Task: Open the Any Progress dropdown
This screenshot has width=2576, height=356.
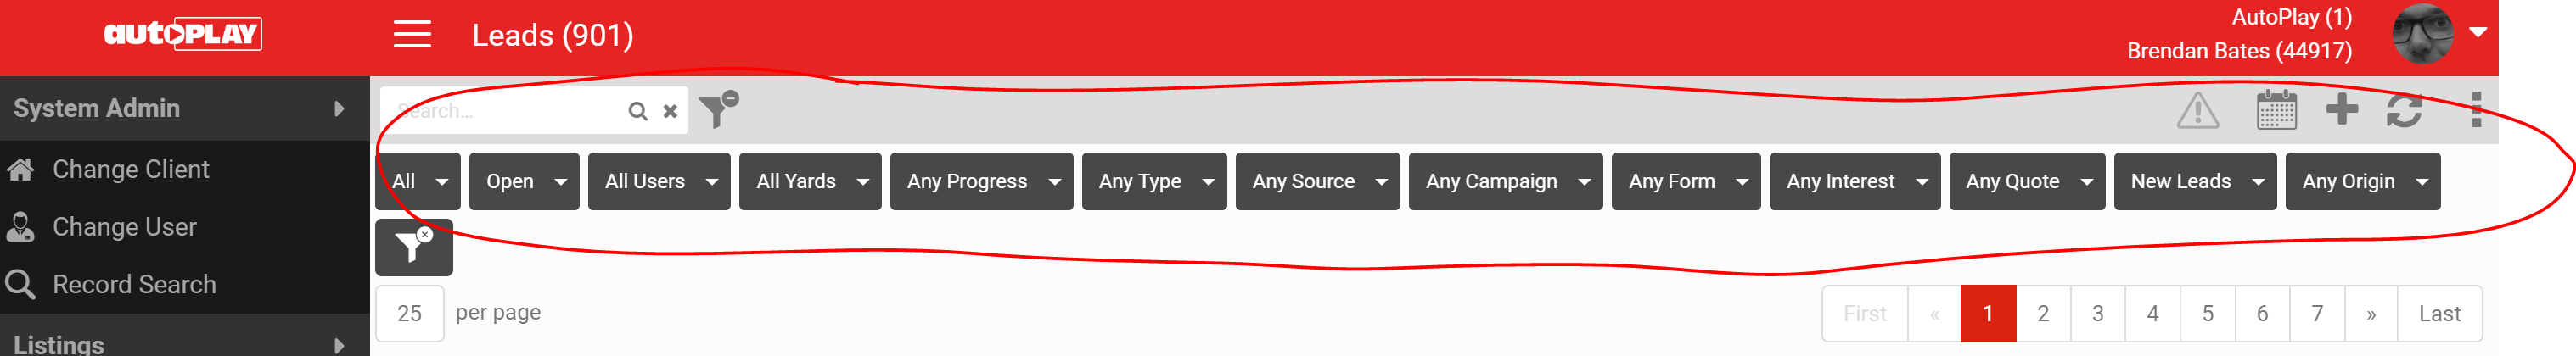Action: (981, 181)
